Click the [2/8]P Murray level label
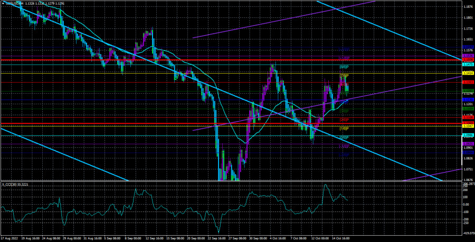 point(344,120)
